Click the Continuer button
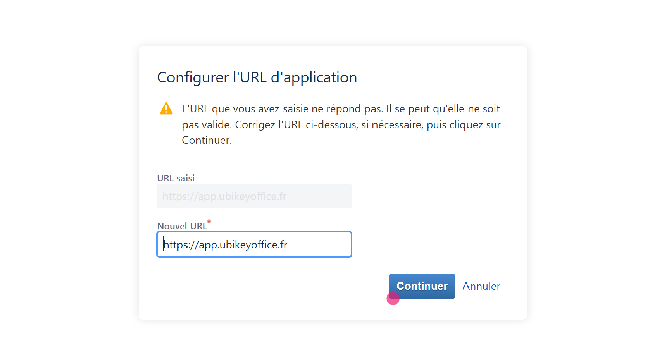 click(x=422, y=286)
